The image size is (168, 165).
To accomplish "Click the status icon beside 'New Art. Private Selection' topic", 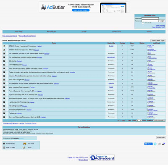I will coord(4,76).
